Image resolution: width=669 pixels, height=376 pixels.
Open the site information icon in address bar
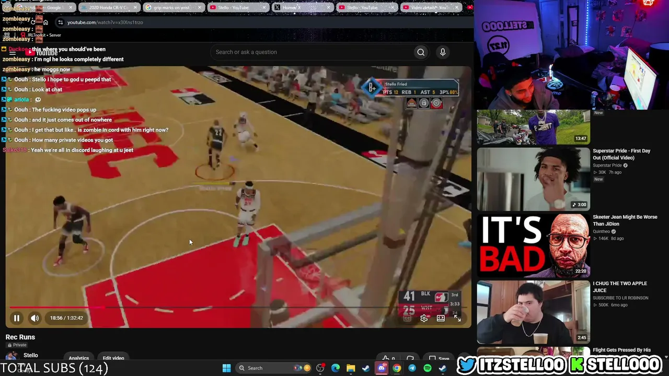[x=61, y=22]
